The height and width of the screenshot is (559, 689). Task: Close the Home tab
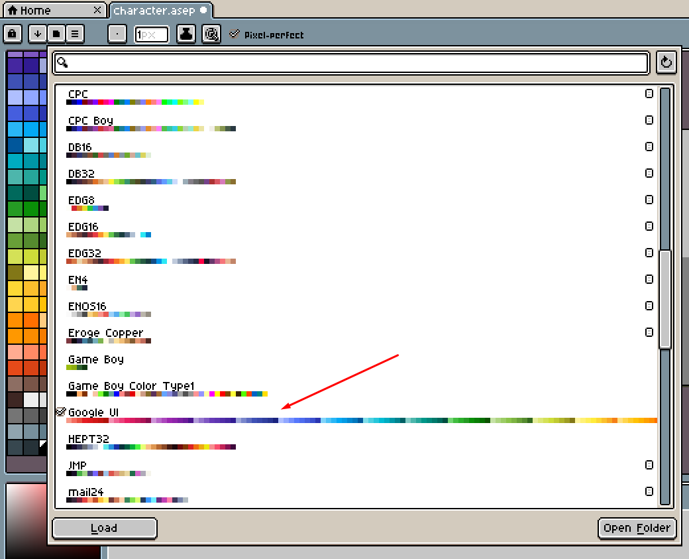click(x=97, y=10)
